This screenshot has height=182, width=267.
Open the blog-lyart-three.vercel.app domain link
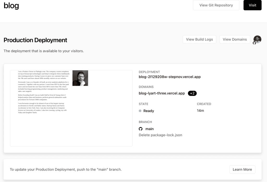point(162,93)
